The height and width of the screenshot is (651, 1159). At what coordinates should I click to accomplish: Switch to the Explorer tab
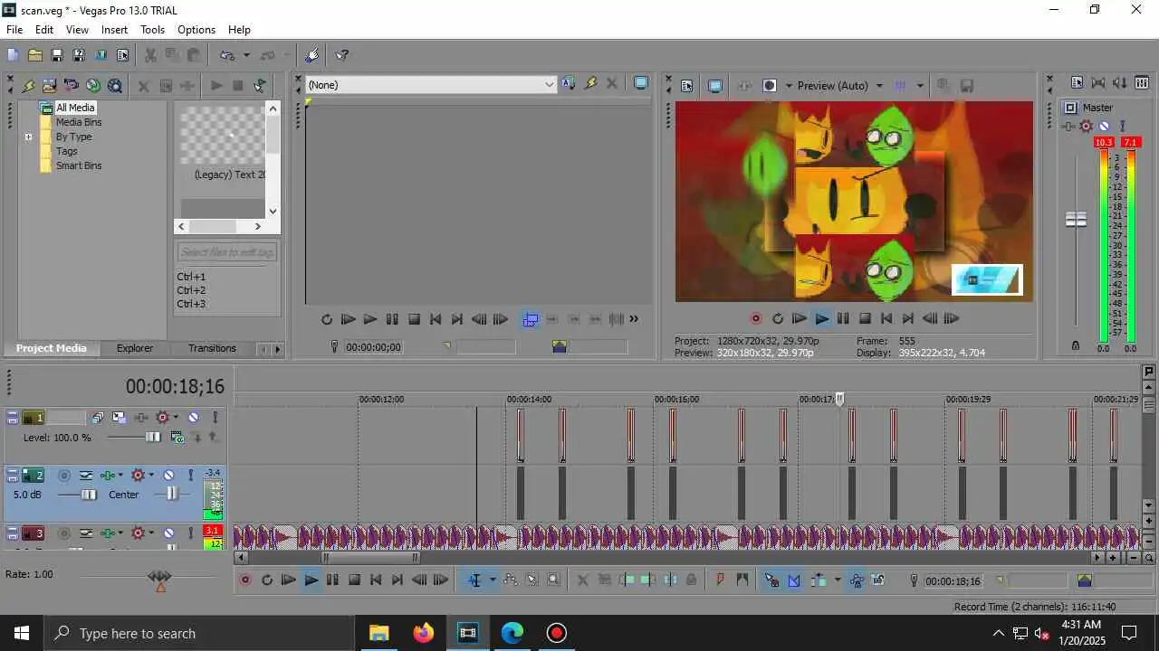tap(135, 348)
